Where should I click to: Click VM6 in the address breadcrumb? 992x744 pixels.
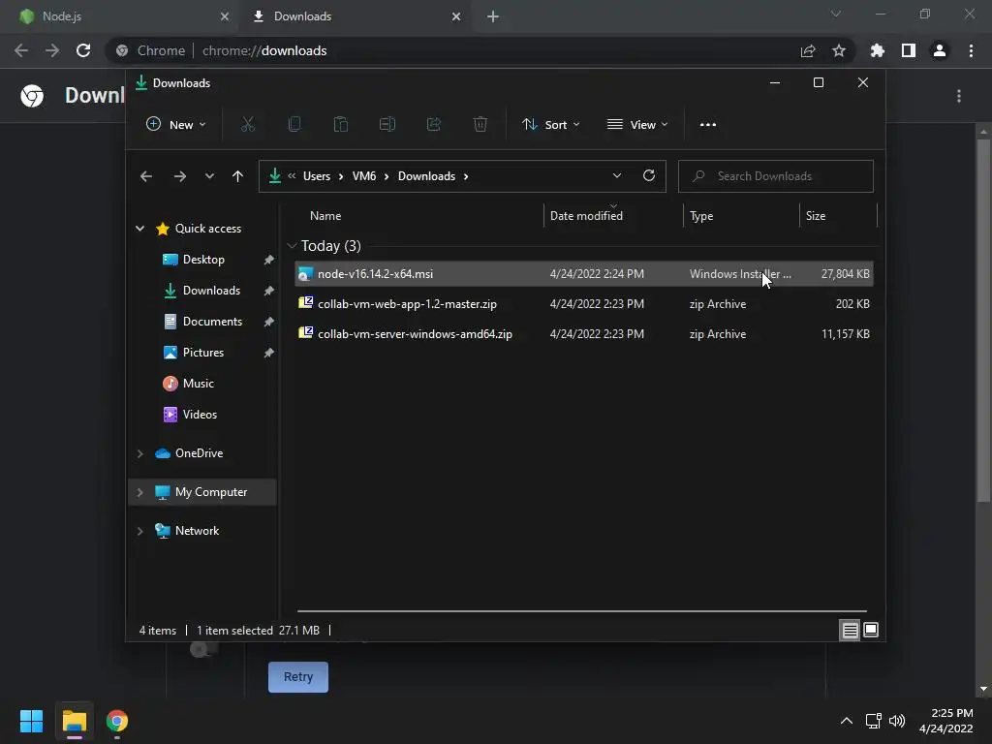coord(364,176)
